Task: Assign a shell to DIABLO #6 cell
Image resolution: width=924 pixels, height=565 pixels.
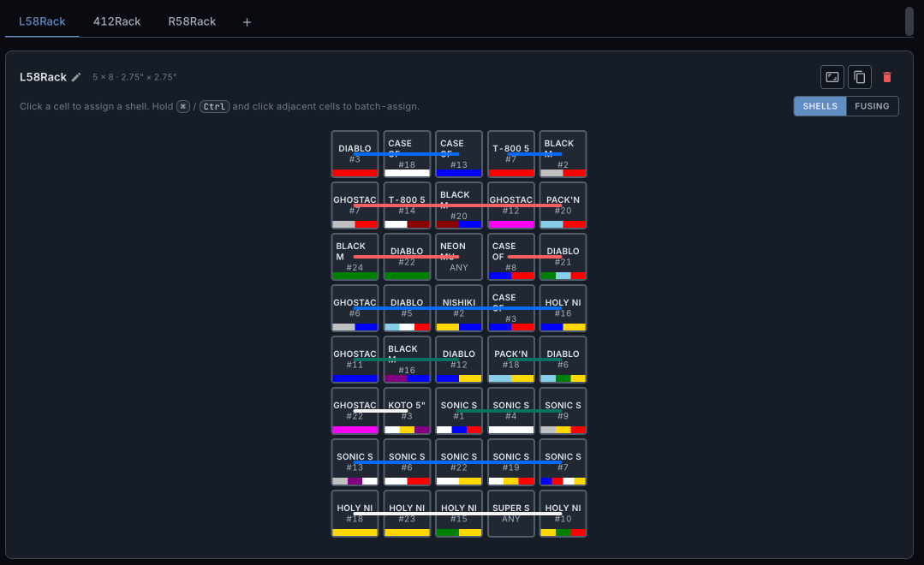Action: coord(563,360)
